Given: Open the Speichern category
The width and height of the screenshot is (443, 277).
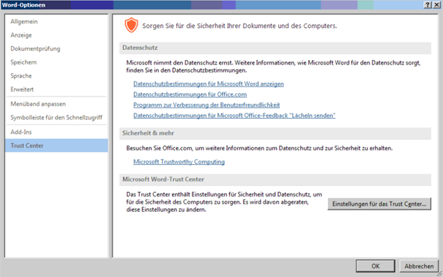Looking at the screenshot, I should [x=56, y=62].
